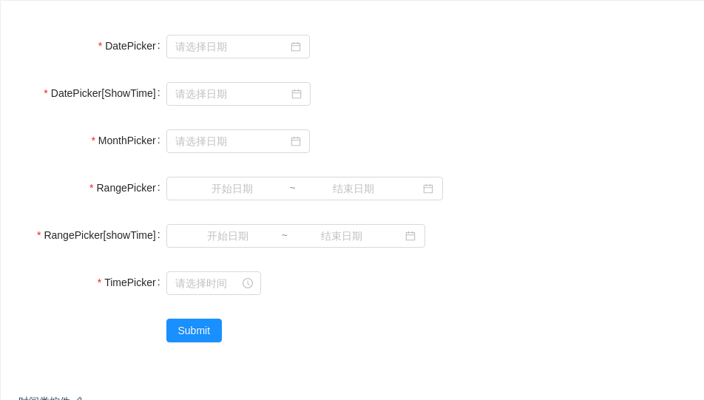704x400 pixels.
Task: Click the MonthPicker field label
Action: pos(126,140)
